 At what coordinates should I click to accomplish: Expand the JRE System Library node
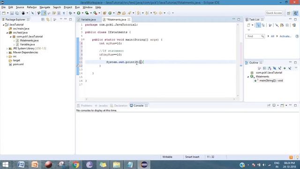point(7,48)
